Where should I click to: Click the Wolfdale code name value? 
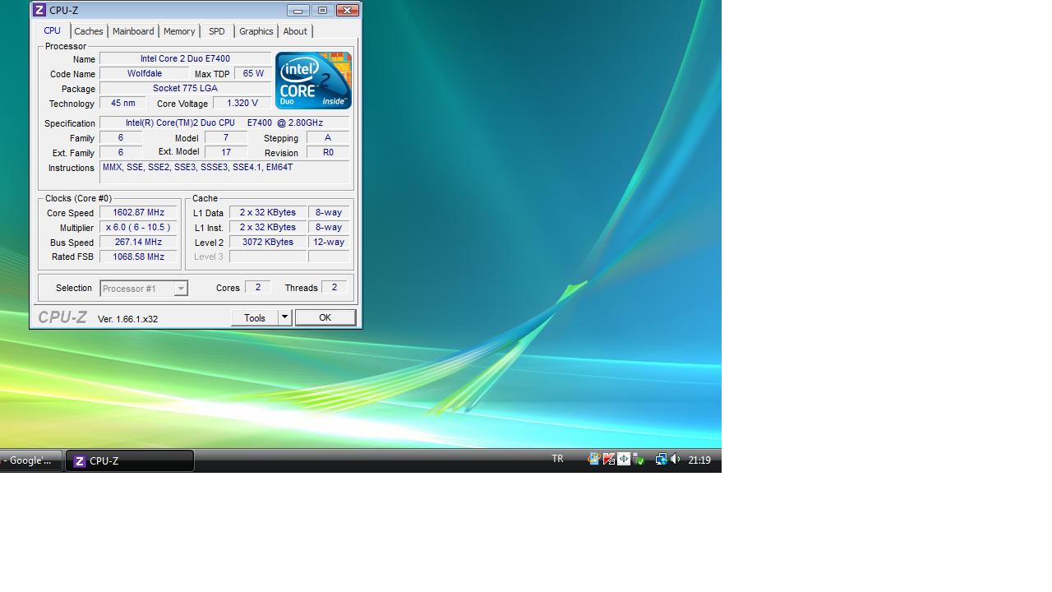coord(145,74)
